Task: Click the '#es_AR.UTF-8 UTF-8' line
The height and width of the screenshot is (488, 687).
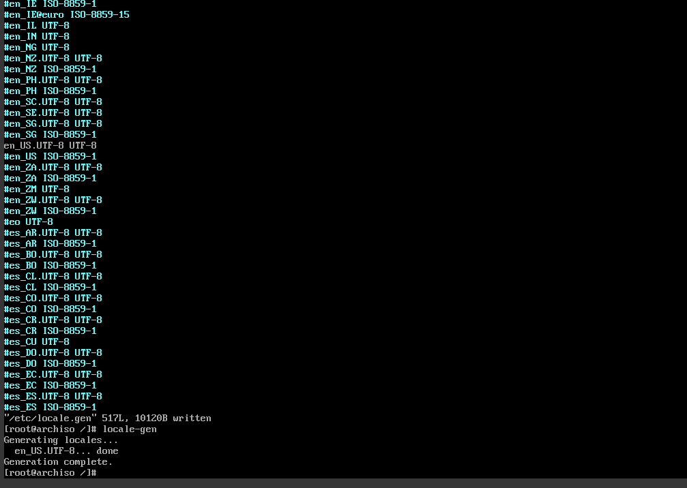Action: tap(53, 233)
